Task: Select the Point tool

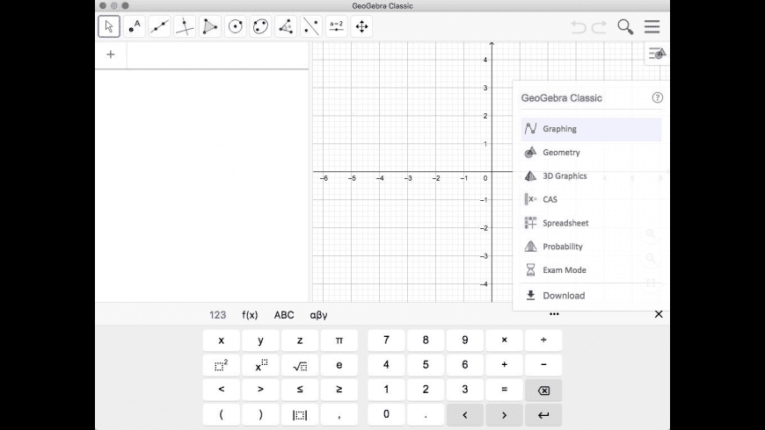Action: pyautogui.click(x=135, y=26)
